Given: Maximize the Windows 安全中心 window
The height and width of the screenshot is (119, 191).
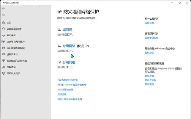Looking at the screenshot, I should click(179, 3).
